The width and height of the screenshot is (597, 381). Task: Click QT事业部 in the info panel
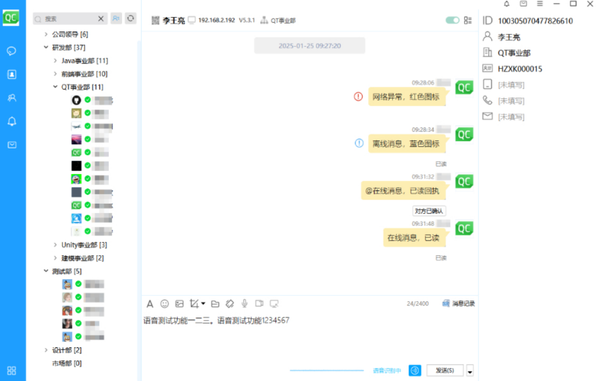tap(514, 53)
